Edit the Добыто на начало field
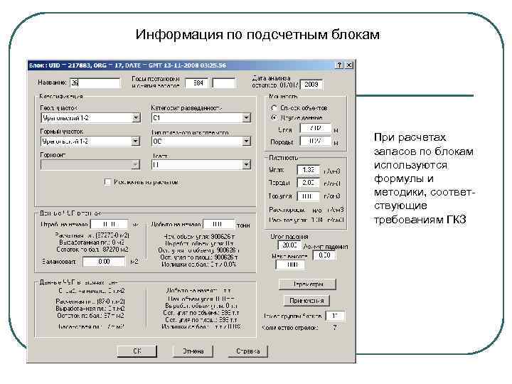The height and width of the screenshot is (384, 512). (218, 224)
